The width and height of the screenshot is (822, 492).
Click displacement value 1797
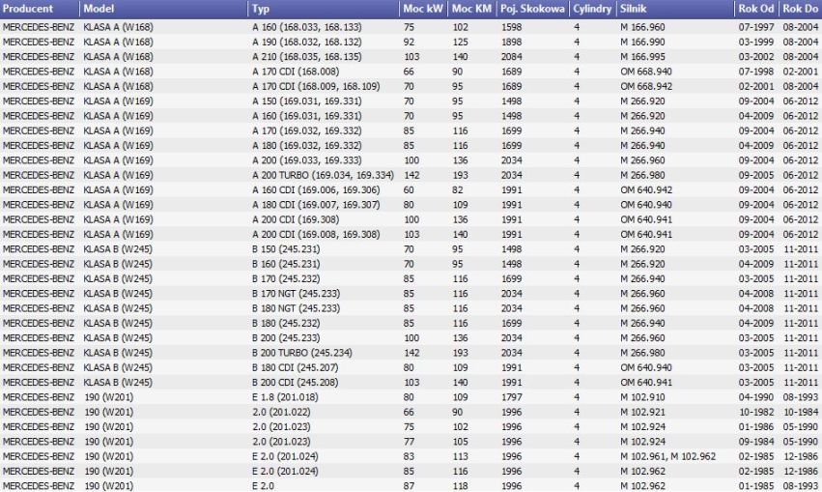click(511, 397)
